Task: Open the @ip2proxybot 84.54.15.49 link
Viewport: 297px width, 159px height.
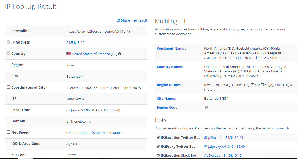Action: coord(225,146)
